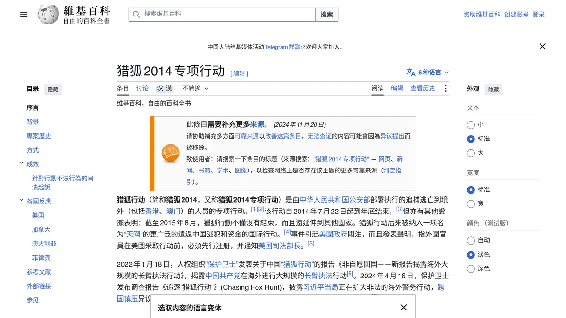Click the Wikipedia globe logo
The image size is (566, 318).
click(x=49, y=15)
